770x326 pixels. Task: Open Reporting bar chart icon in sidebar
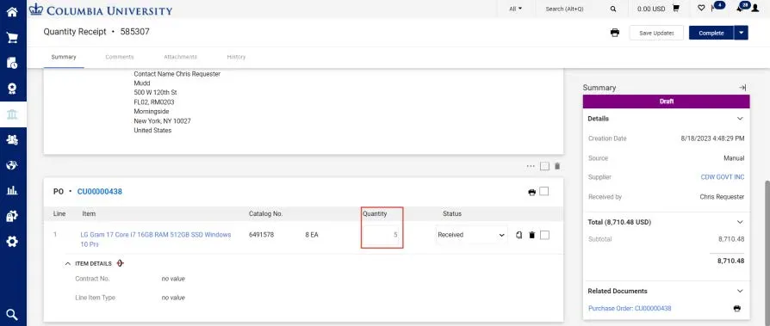click(12, 191)
